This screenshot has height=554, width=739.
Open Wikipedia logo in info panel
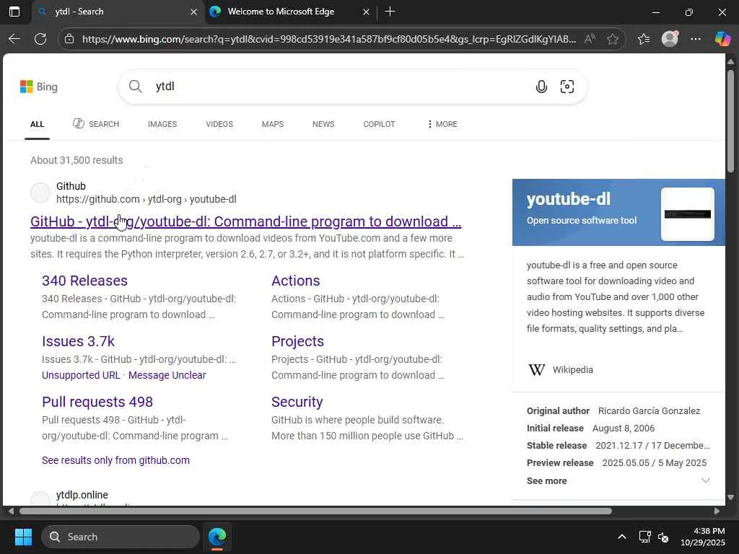tap(536, 370)
